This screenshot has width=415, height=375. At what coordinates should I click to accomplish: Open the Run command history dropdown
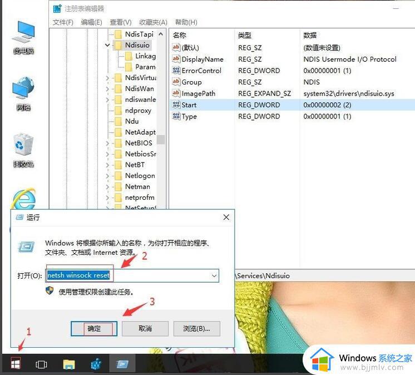[214, 276]
